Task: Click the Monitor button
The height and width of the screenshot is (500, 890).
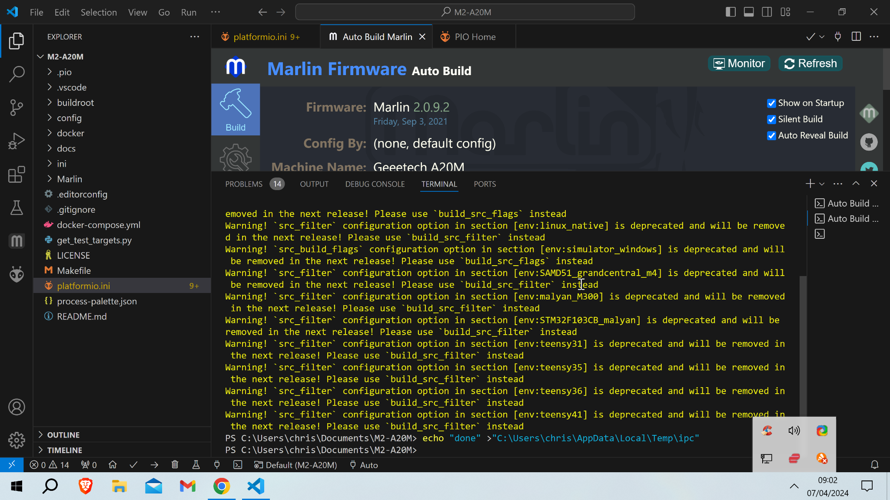Action: [x=739, y=63]
